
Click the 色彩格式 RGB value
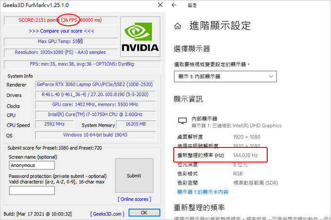tap(238, 174)
